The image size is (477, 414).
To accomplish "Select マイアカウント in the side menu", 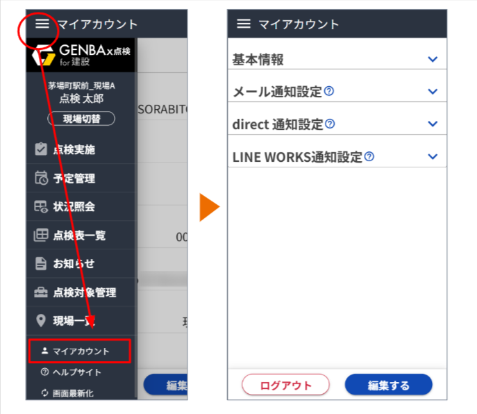I will click(x=80, y=351).
